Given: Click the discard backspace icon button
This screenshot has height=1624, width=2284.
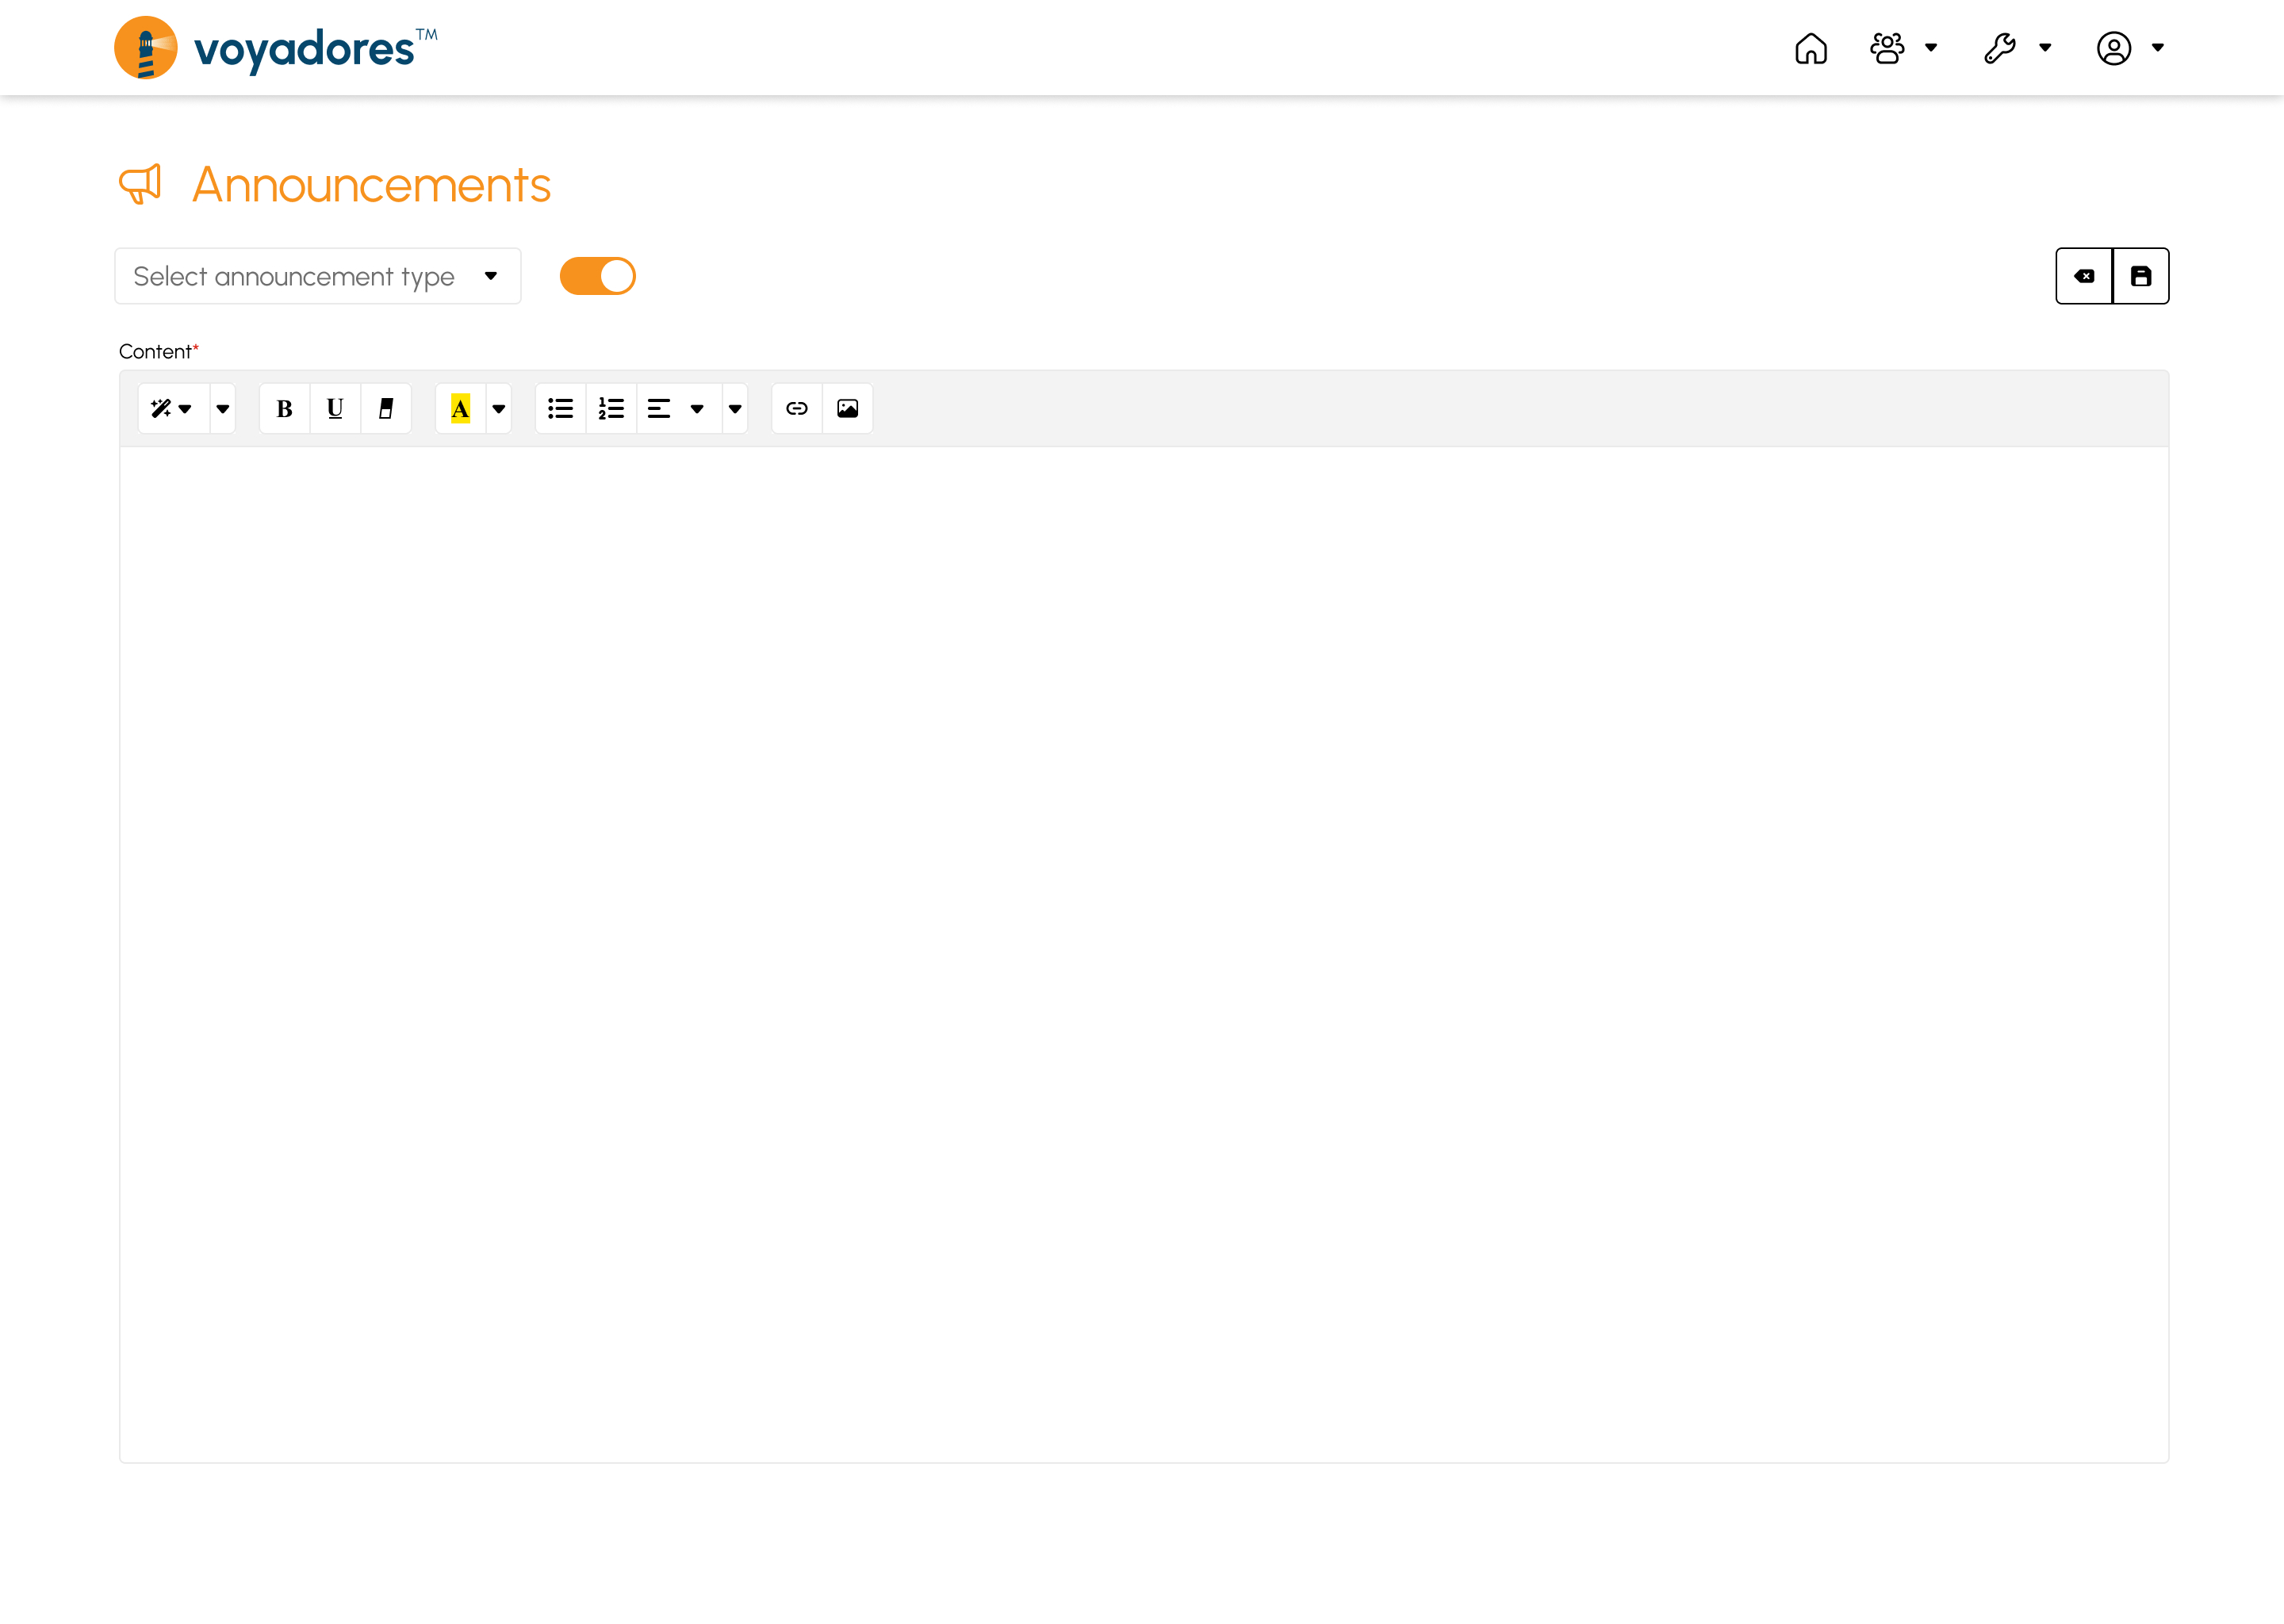Looking at the screenshot, I should (x=2084, y=276).
